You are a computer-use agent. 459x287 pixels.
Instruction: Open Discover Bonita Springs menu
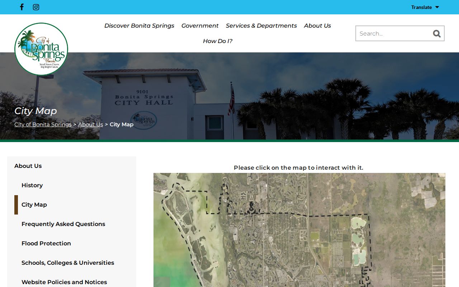point(139,26)
